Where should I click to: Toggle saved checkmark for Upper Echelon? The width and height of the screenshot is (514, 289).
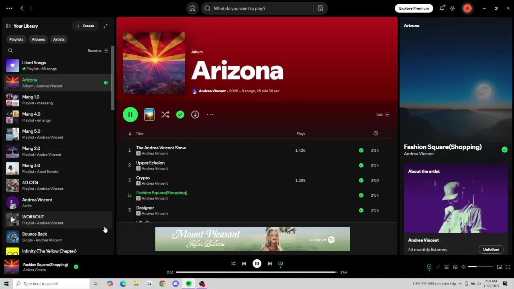(361, 165)
